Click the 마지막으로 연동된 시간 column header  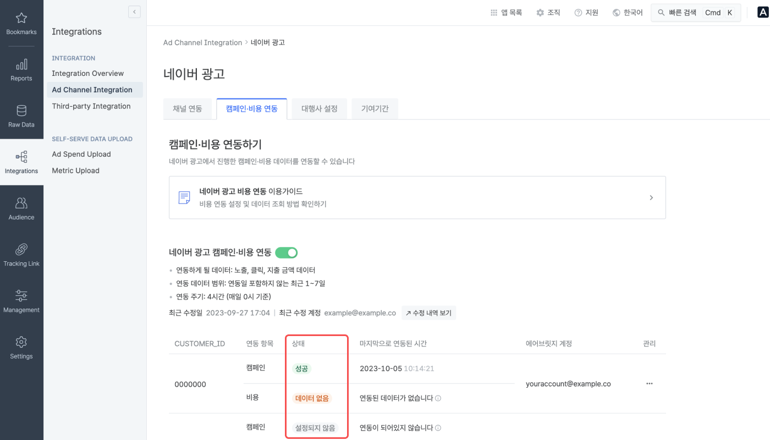click(393, 344)
